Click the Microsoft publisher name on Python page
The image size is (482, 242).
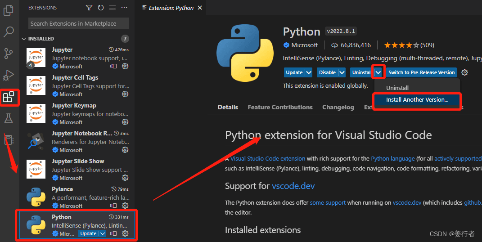click(x=304, y=45)
